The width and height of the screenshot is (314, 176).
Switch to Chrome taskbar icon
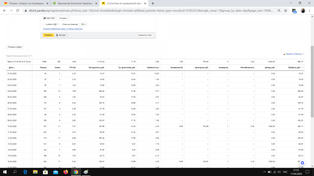(76, 172)
